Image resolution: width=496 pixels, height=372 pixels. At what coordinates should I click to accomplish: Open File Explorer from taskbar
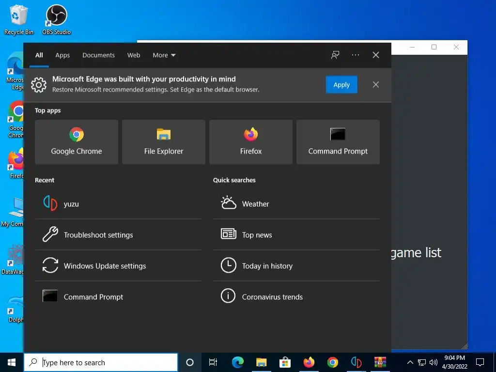click(x=261, y=362)
